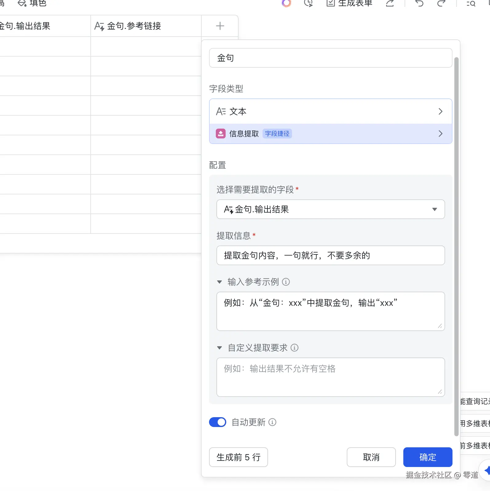Click the chevron arrow on the 信息提取 row
This screenshot has width=490, height=491.
tap(440, 134)
